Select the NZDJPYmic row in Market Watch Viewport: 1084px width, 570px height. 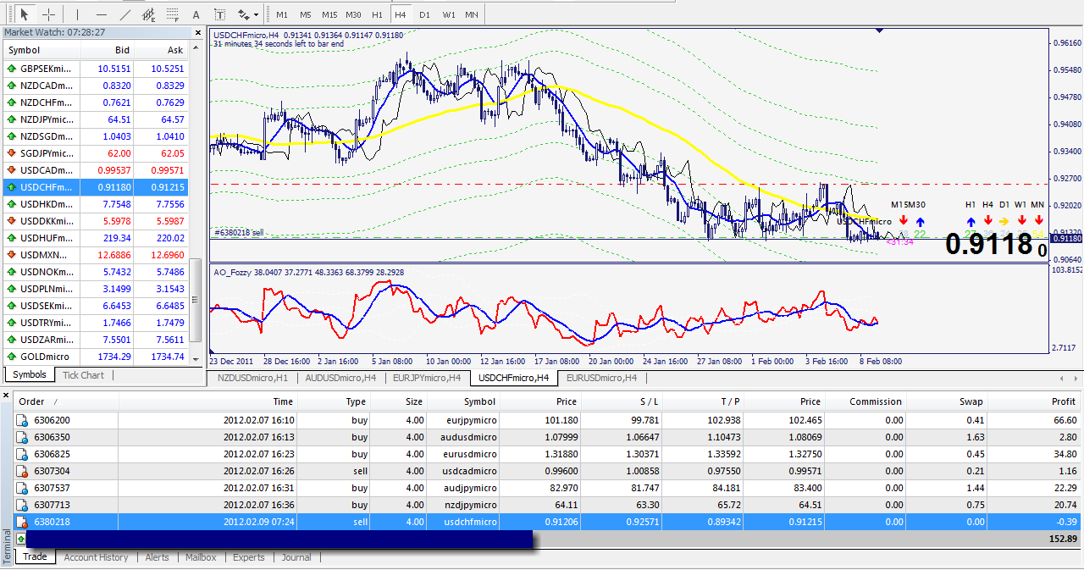click(x=97, y=119)
